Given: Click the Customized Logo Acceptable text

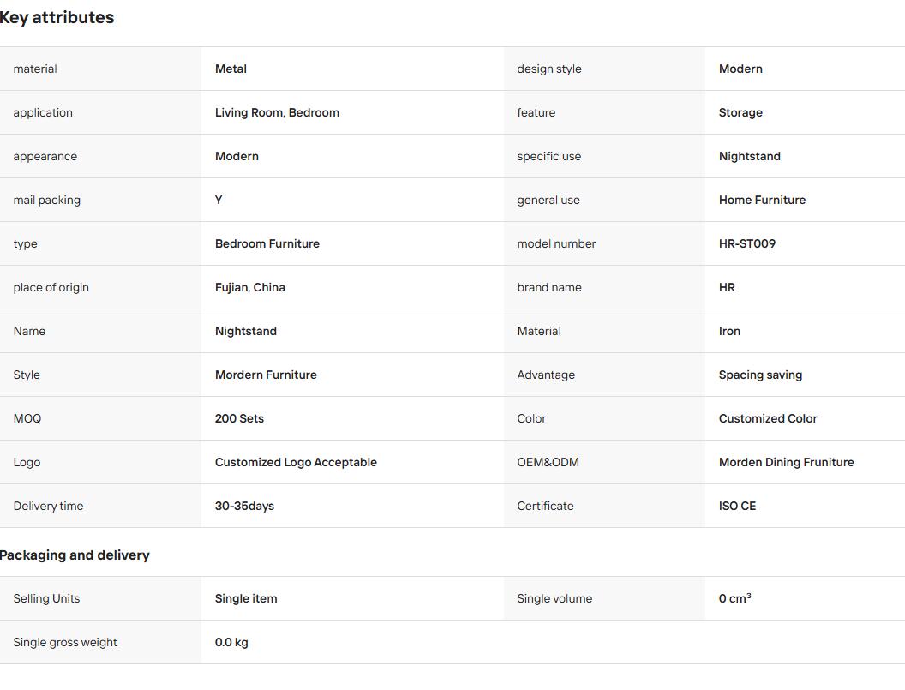Looking at the screenshot, I should point(296,463).
